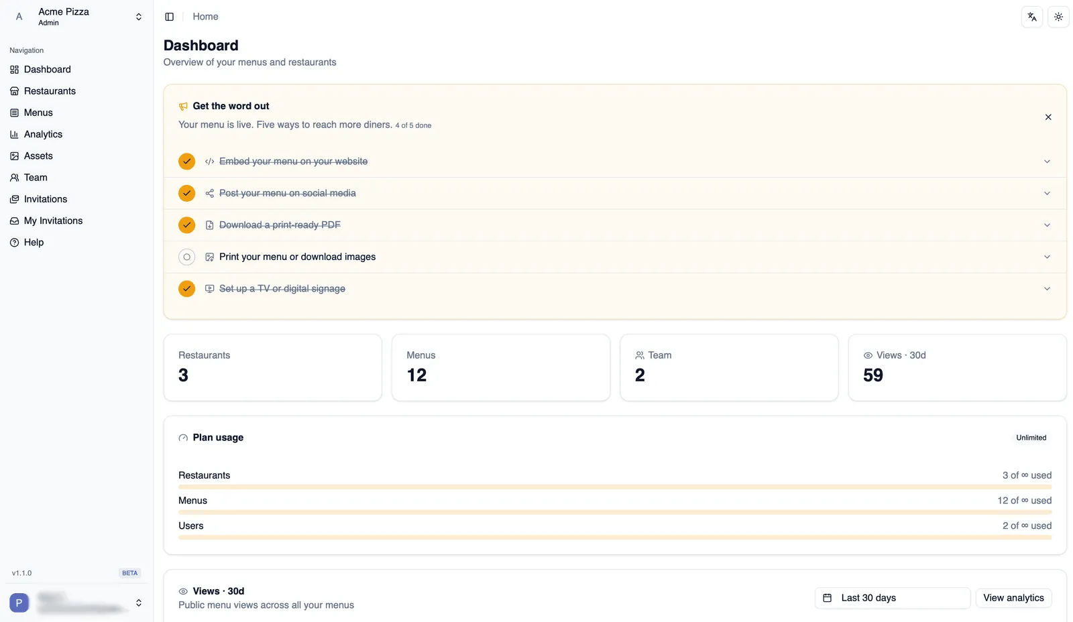Uncheck the Download a print-ready PDF checkmark
The width and height of the screenshot is (1073, 622).
tap(186, 225)
